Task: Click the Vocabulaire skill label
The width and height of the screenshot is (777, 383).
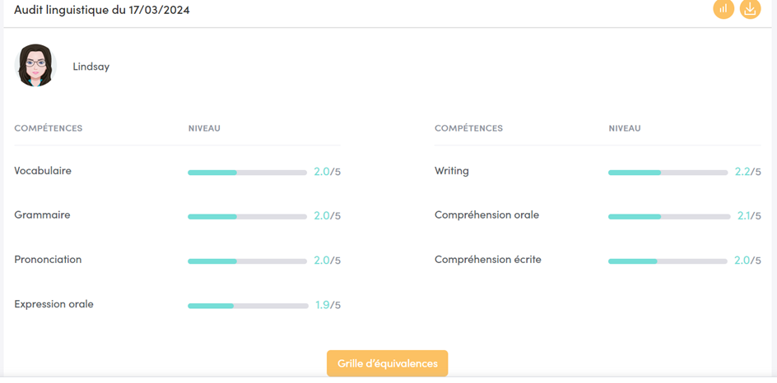Action: point(43,171)
